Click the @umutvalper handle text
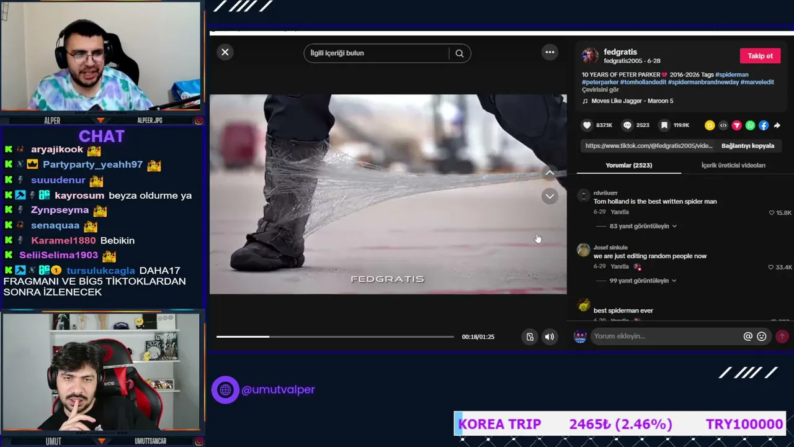Viewport: 794px width, 447px height. (278, 390)
